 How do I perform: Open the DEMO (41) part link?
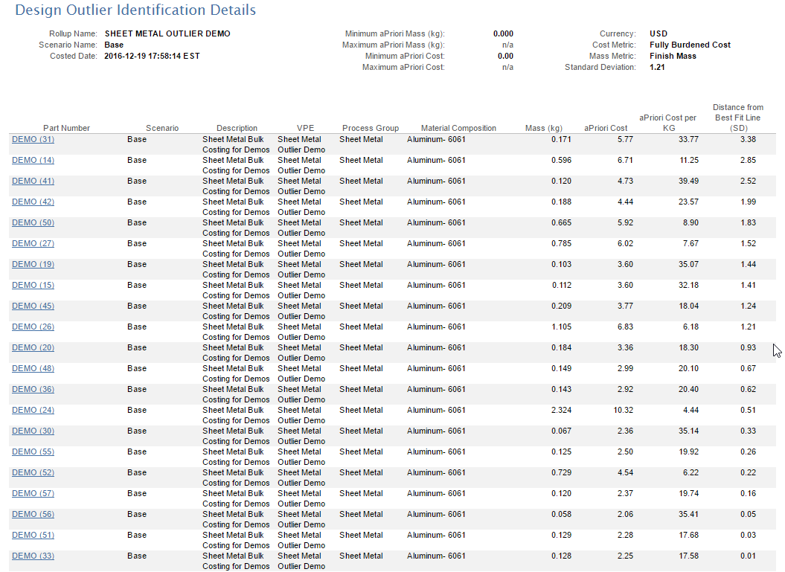(33, 181)
